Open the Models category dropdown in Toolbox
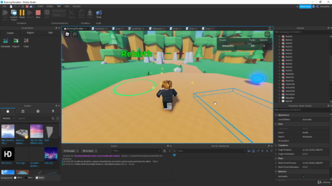Image resolution: width=332 pixels, height=186 pixels. [8, 118]
